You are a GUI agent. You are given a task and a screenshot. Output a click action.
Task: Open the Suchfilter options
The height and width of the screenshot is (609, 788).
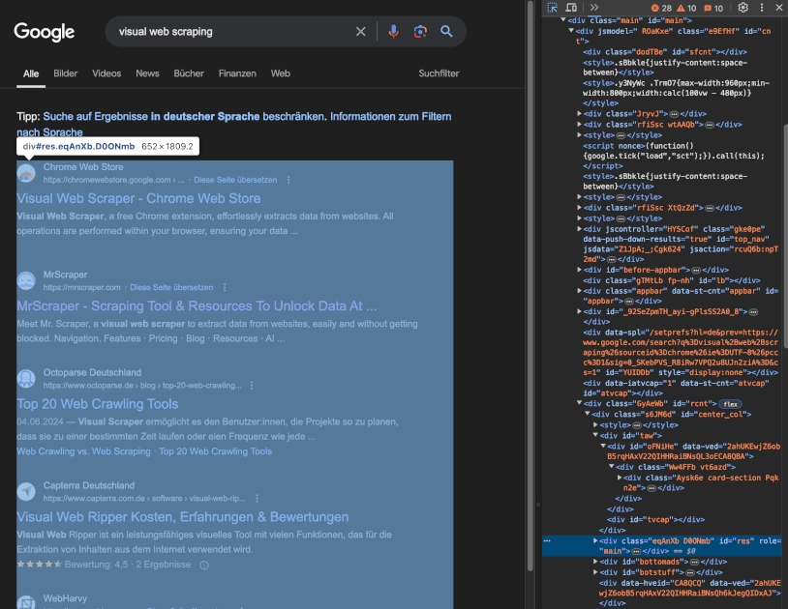[x=439, y=73]
